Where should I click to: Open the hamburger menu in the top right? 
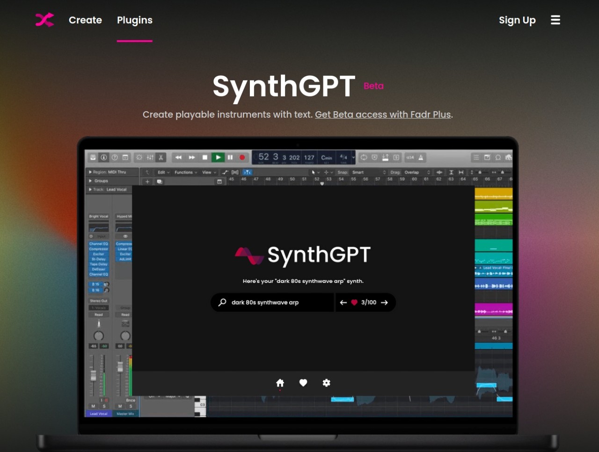click(x=555, y=20)
